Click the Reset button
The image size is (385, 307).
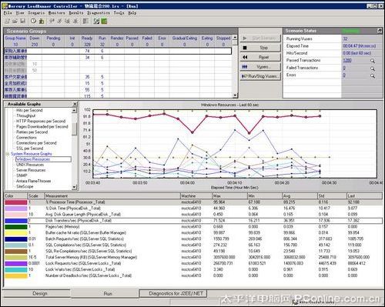pos(260,57)
